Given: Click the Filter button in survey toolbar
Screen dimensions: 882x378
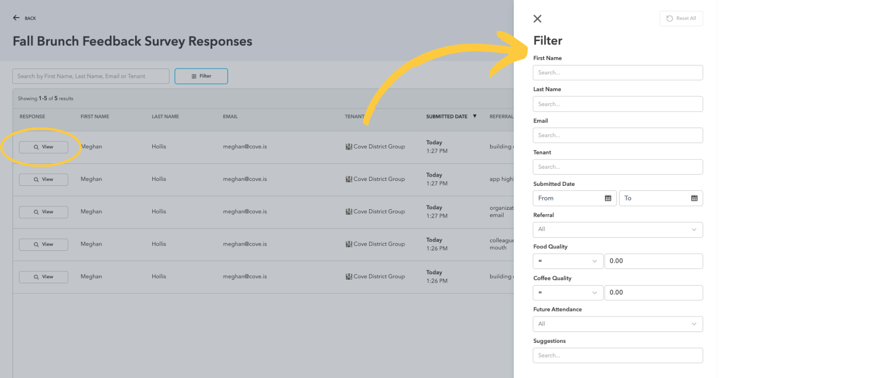Looking at the screenshot, I should 201,76.
